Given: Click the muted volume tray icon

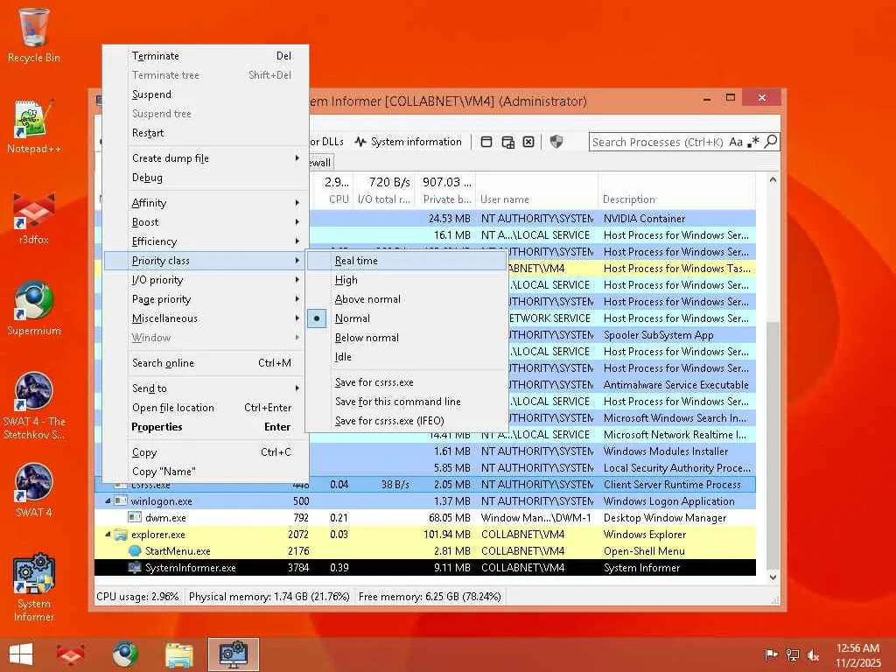Looking at the screenshot, I should pyautogui.click(x=813, y=654).
